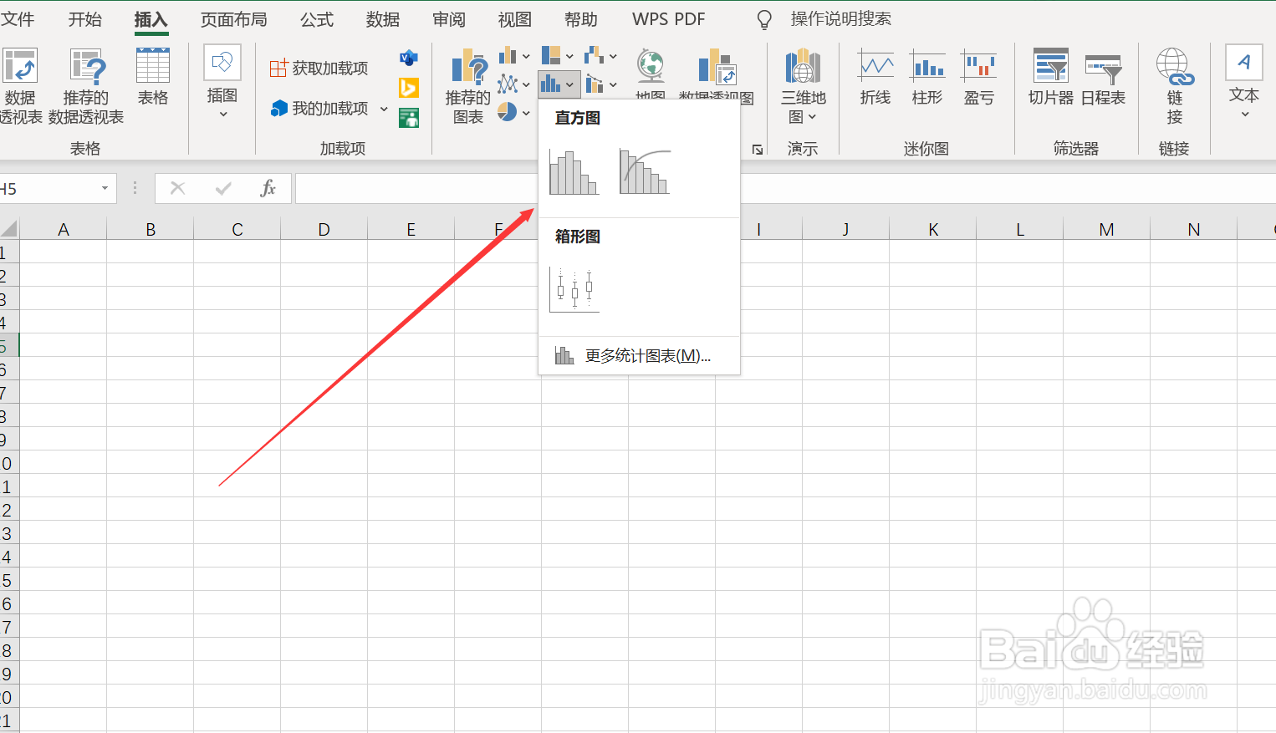This screenshot has width=1276, height=733.
Task: Switch to the WPS PDF tab
Action: click(x=669, y=18)
